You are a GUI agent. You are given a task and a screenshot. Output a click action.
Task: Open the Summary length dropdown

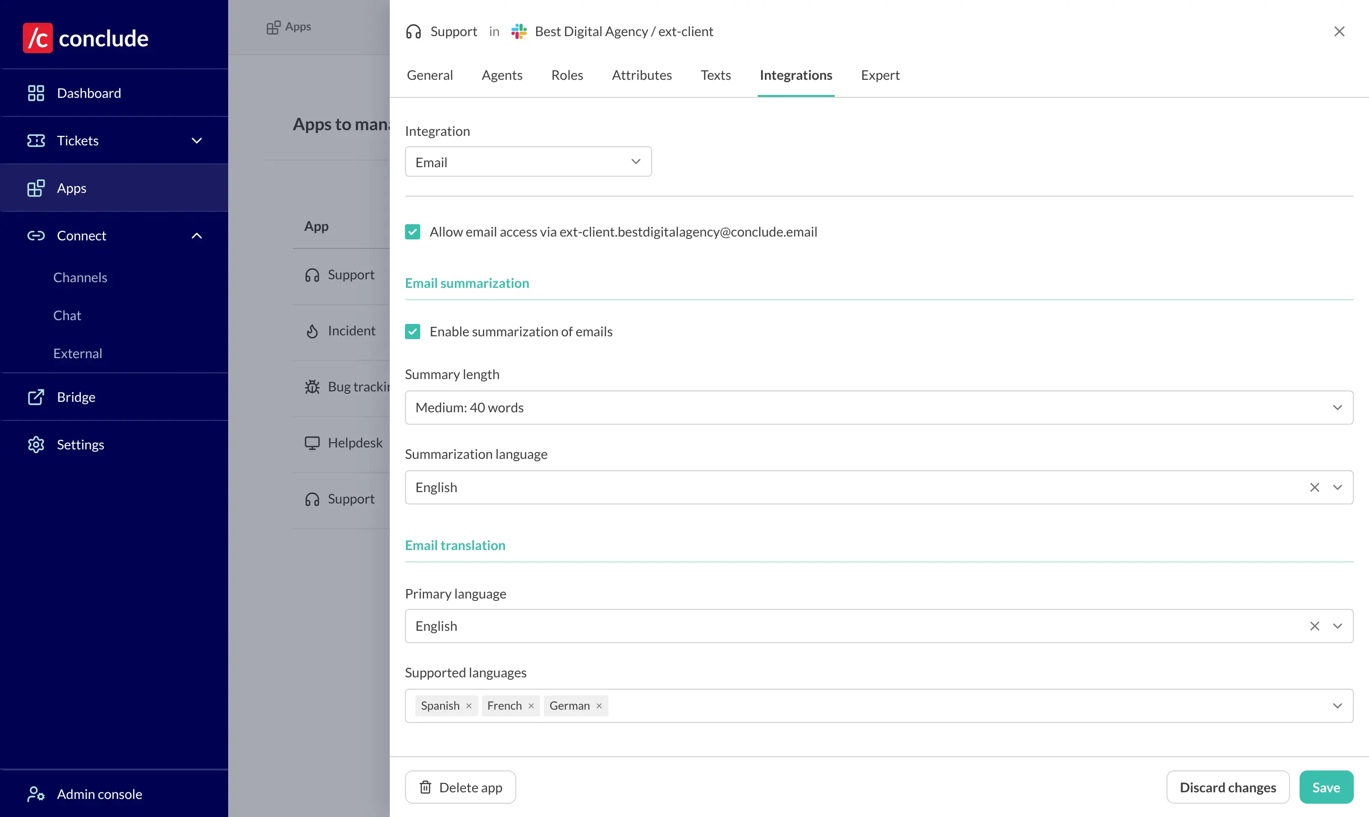click(x=879, y=408)
